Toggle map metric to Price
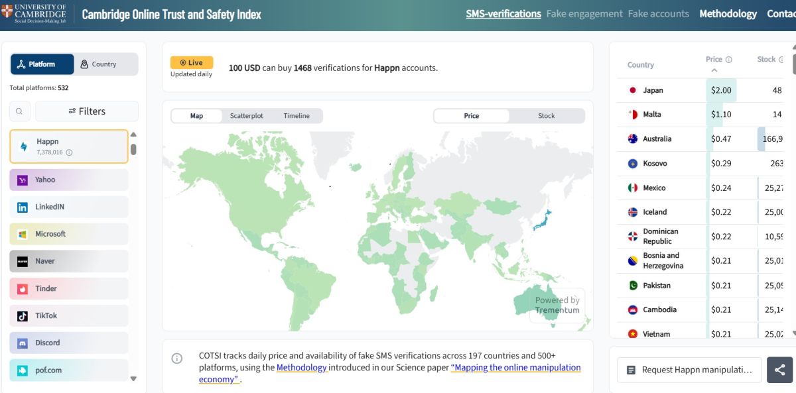Image resolution: width=796 pixels, height=393 pixels. click(472, 116)
